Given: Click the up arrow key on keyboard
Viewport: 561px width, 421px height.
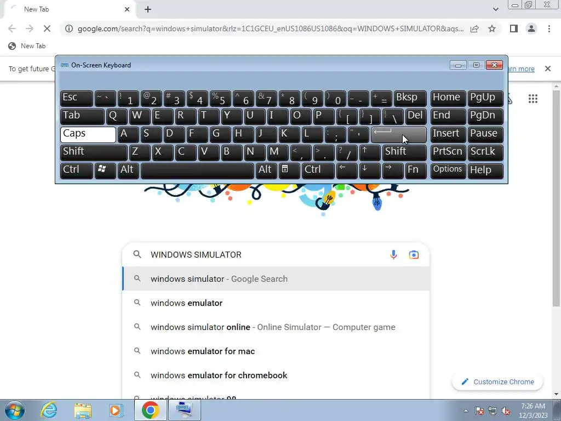Looking at the screenshot, I should point(370,152).
